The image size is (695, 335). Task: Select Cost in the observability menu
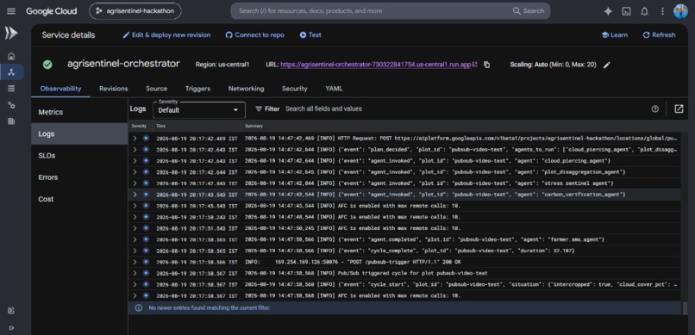(79, 199)
